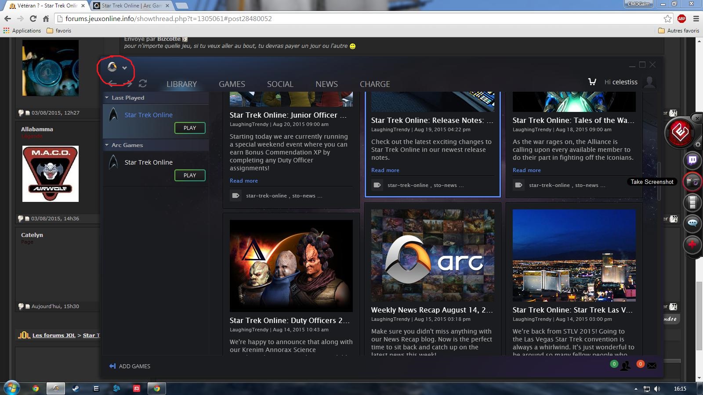The height and width of the screenshot is (395, 703).
Task: Expand the Arc logo dropdown chevron
Action: [124, 68]
